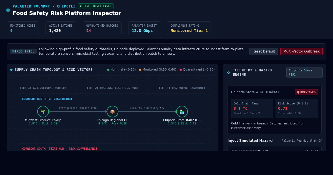Click the Chicago Regional DC 4.2°C risk reading
The image size is (333, 175).
tap(112, 124)
